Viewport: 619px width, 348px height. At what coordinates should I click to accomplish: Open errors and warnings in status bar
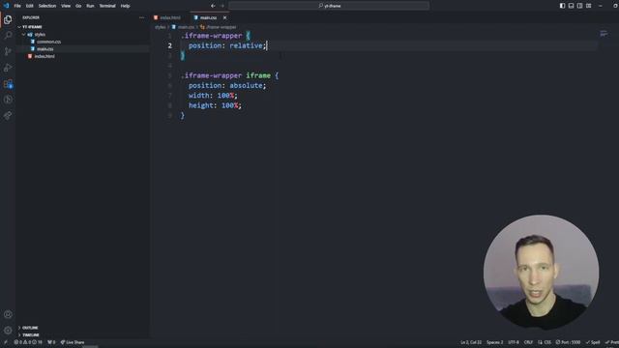pyautogui.click(x=28, y=342)
